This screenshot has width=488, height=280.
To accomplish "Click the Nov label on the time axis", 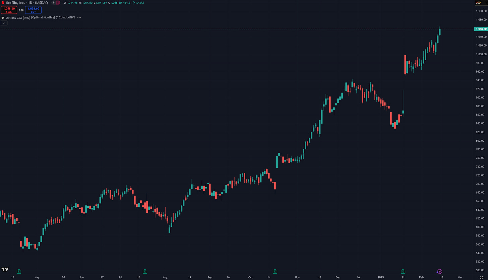I will click(297, 277).
